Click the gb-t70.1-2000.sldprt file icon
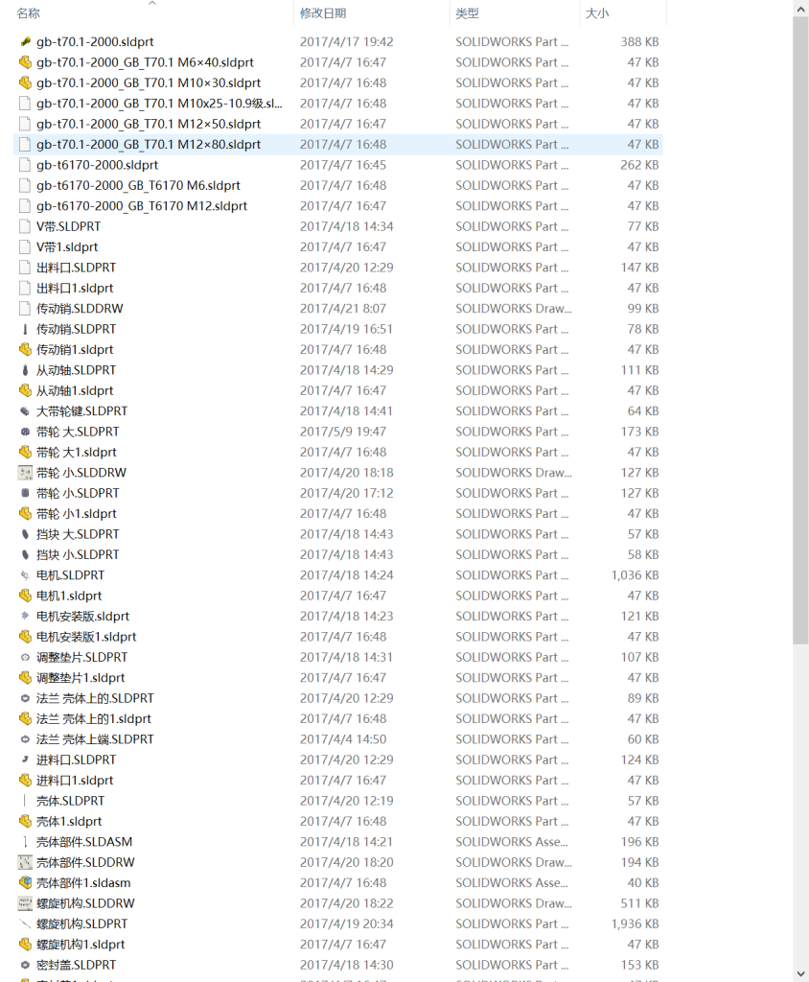Viewport: 809px width, 982px height. tap(25, 42)
